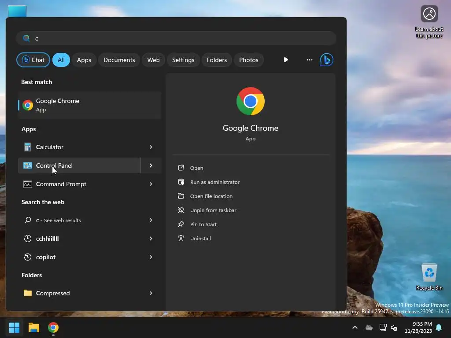
Task: Click the history icon beside 'cchhiillll'
Action: (x=28, y=239)
